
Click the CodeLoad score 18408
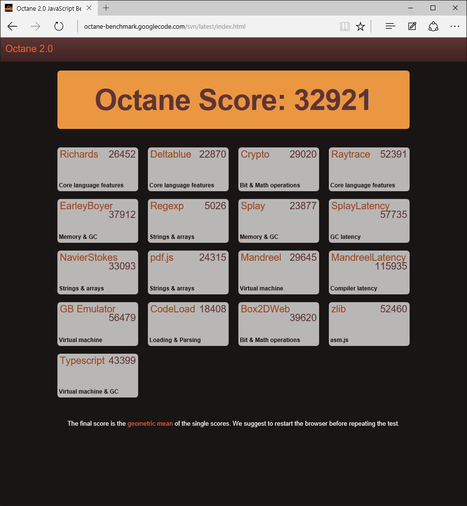(213, 309)
